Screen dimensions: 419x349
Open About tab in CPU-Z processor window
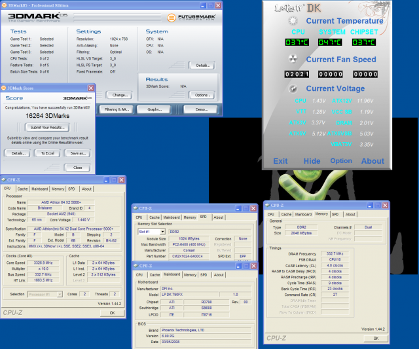86,189
